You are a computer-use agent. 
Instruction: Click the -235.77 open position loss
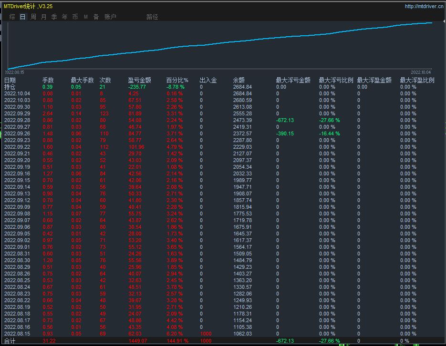point(137,87)
